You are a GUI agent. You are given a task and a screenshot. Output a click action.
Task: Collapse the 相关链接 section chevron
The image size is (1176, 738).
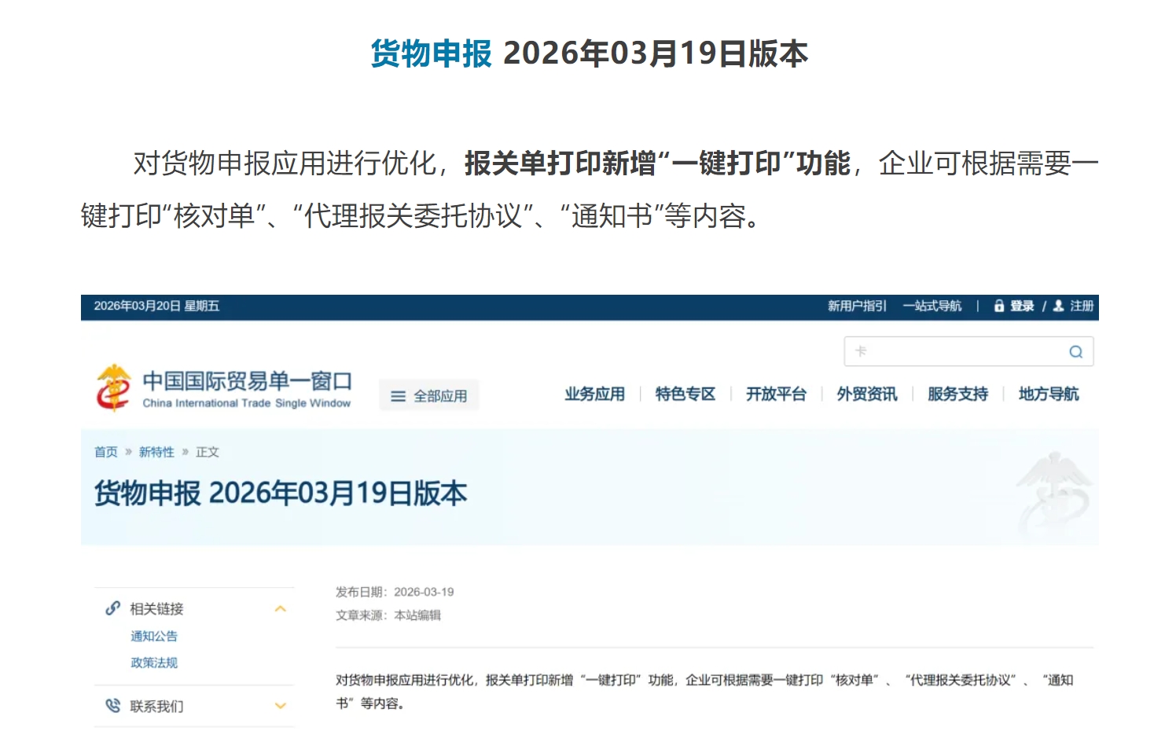click(x=280, y=608)
